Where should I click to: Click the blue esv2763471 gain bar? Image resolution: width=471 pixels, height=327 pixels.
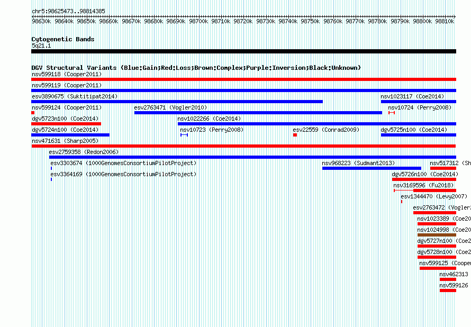click(258, 113)
